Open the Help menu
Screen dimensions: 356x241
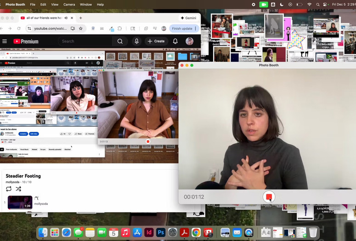[x=100, y=5]
